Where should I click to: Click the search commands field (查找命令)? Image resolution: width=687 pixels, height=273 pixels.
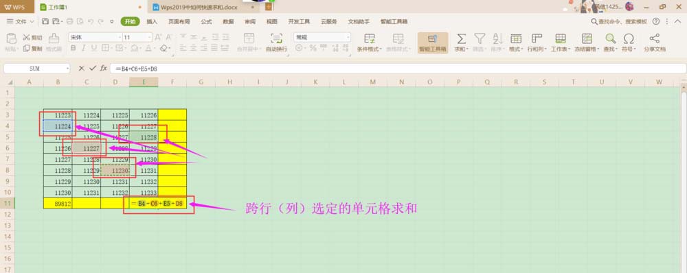pos(619,21)
